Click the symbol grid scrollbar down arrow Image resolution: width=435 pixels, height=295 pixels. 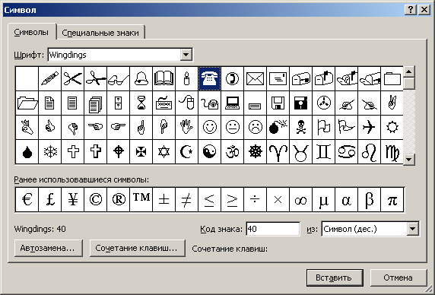[408, 160]
